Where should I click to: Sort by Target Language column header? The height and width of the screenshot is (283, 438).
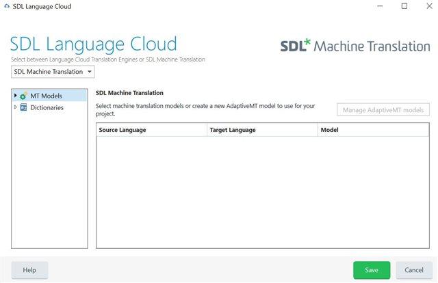click(262, 130)
